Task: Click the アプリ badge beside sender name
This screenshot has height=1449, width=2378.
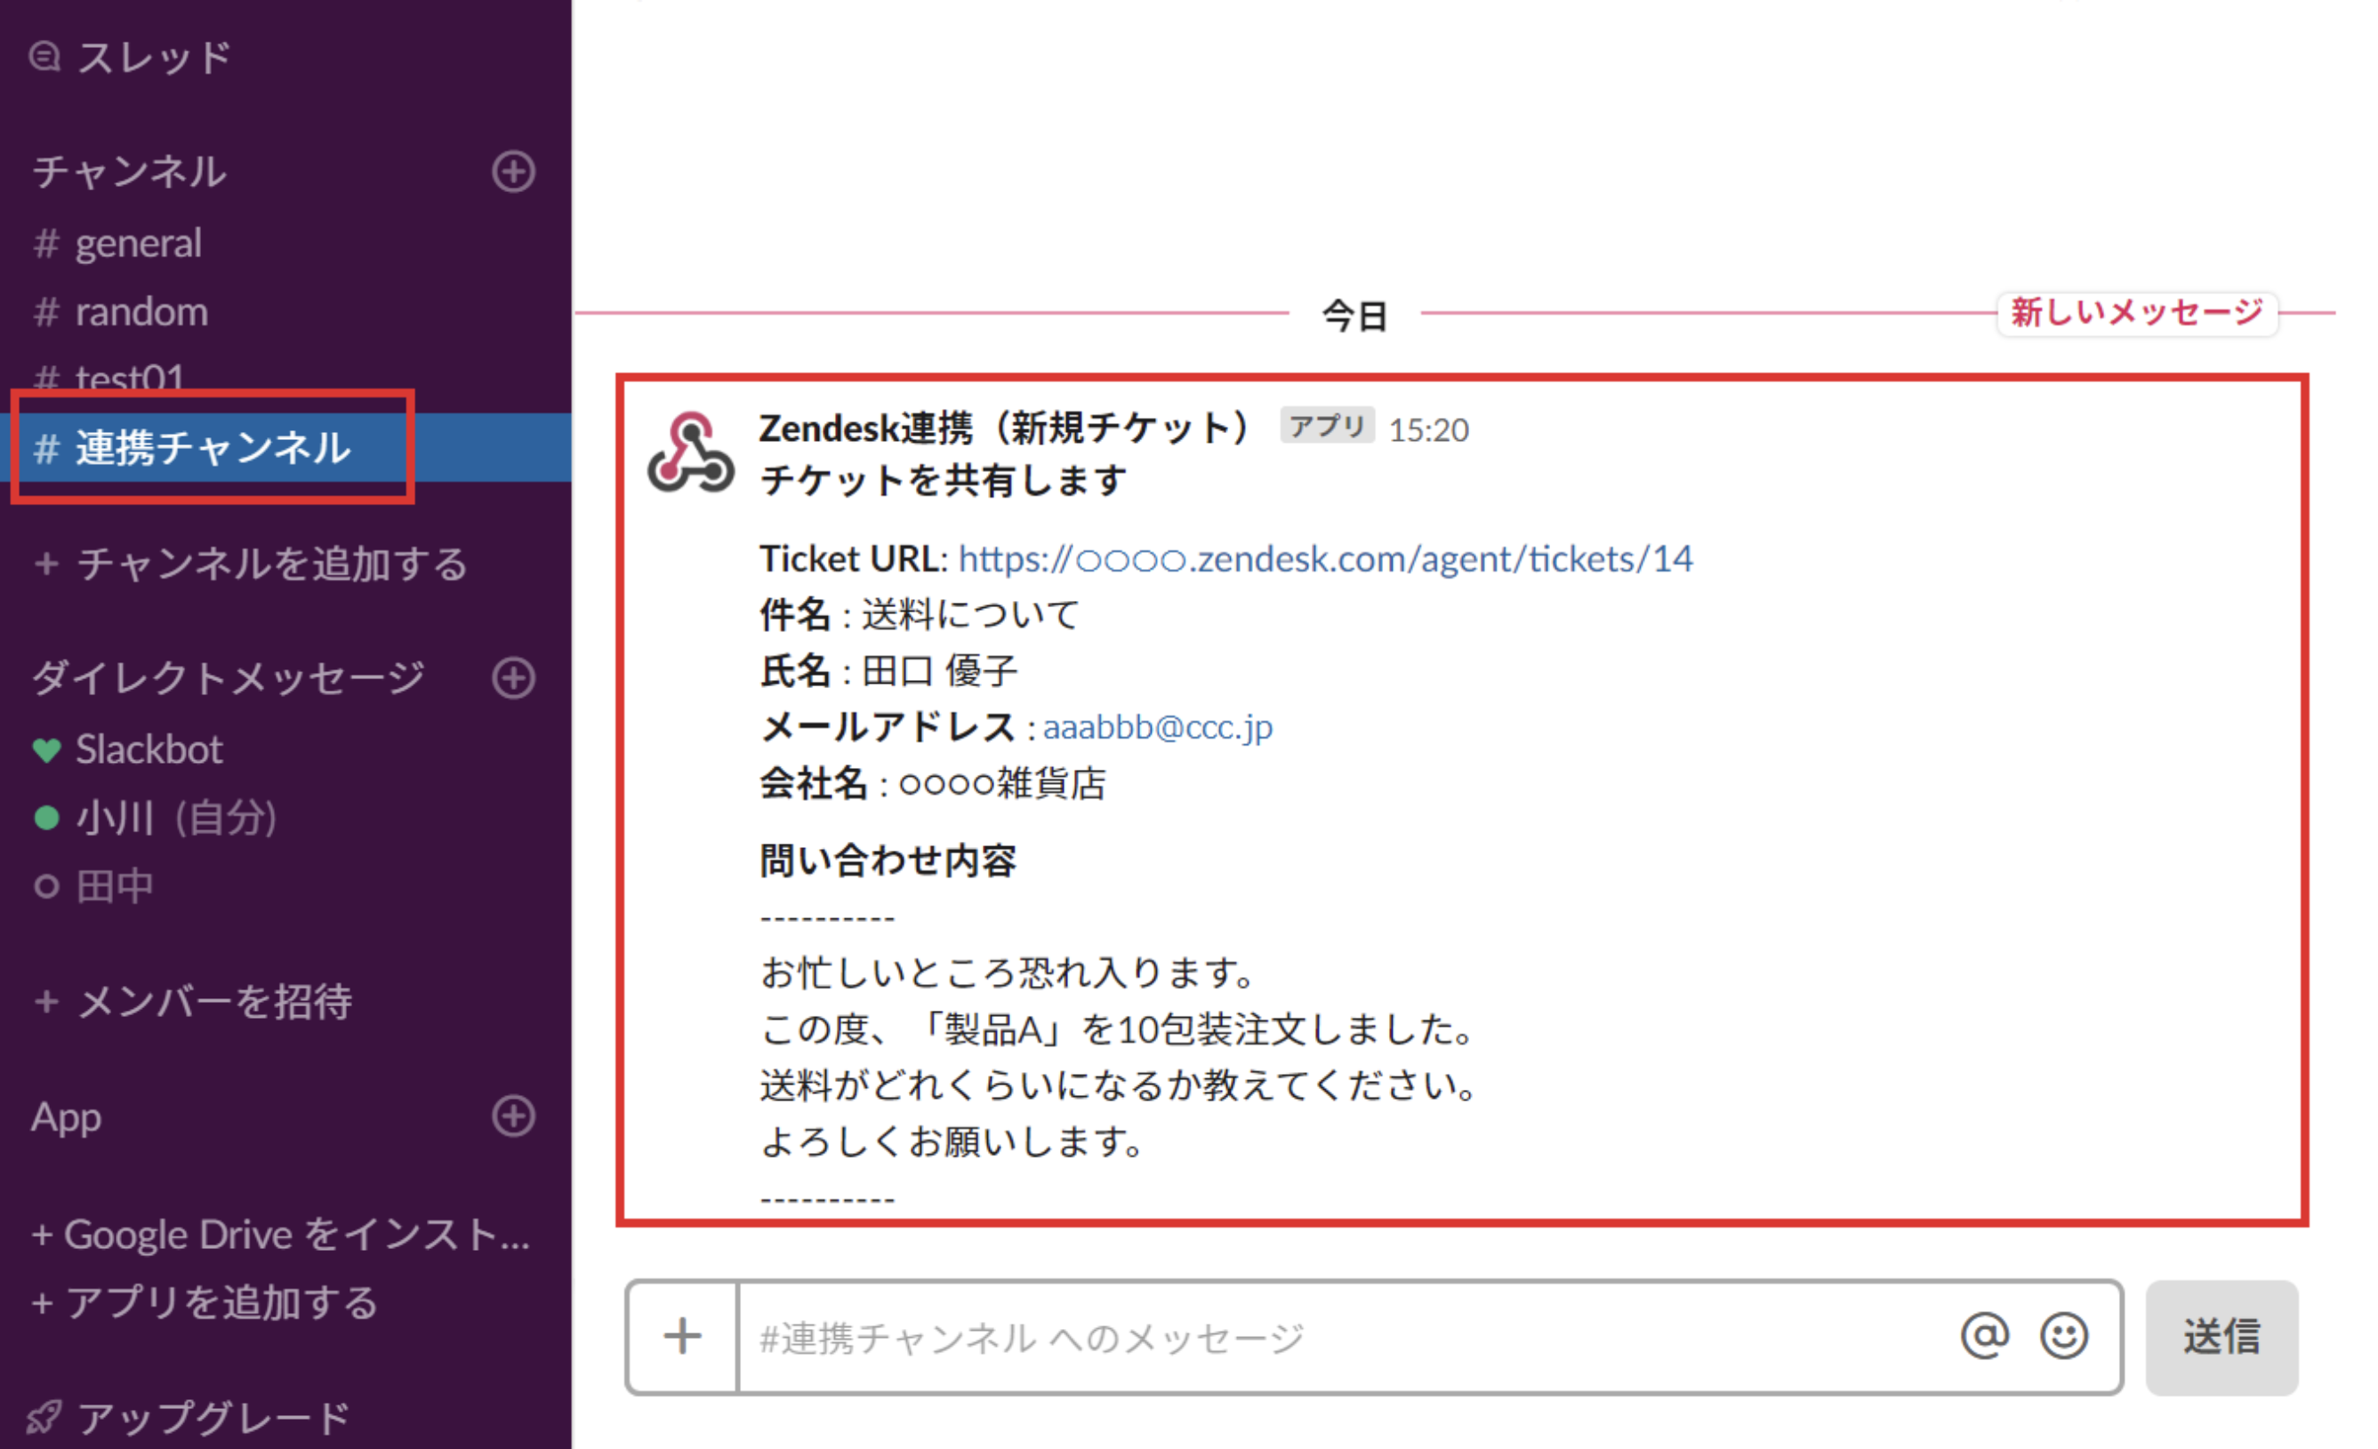Action: coord(1327,426)
